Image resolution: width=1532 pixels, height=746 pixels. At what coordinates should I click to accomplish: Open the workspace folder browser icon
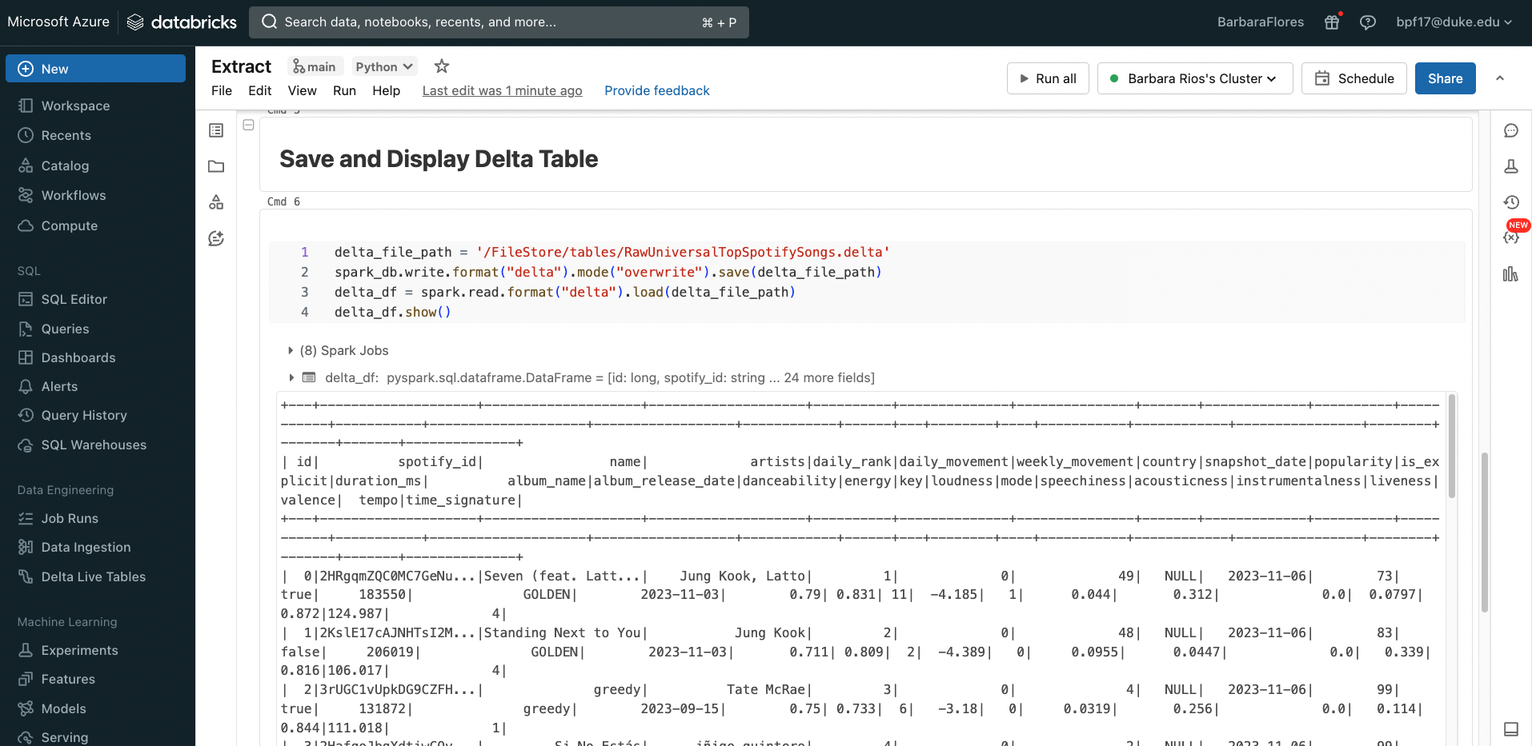(x=216, y=166)
